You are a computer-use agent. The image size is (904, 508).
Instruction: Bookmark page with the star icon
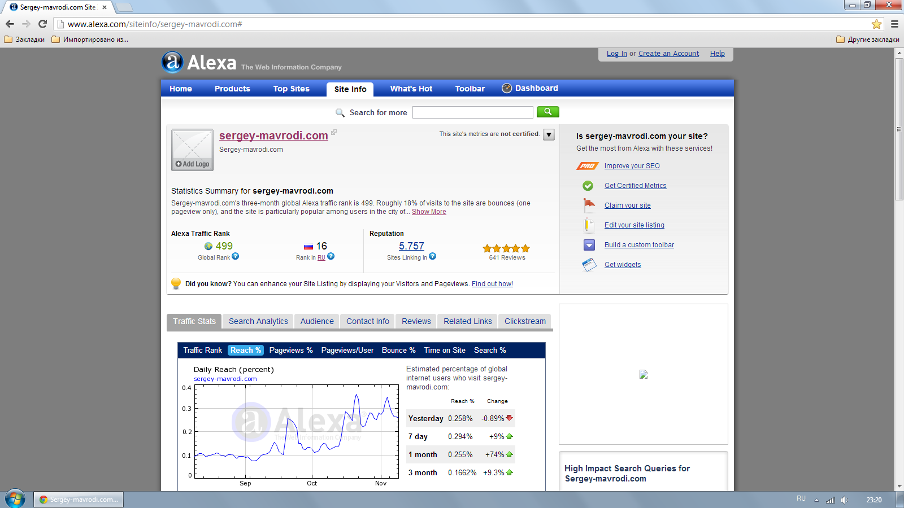876,24
